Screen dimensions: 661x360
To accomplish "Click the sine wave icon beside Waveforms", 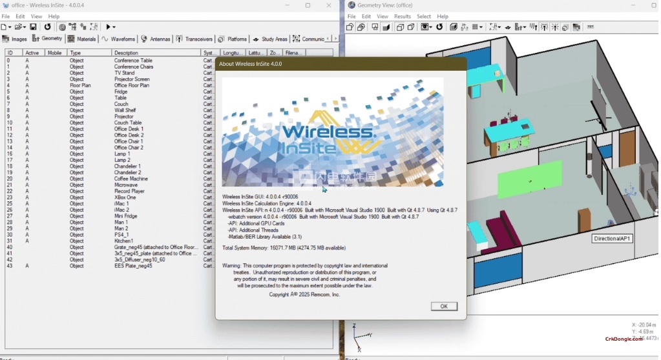I will (105, 39).
